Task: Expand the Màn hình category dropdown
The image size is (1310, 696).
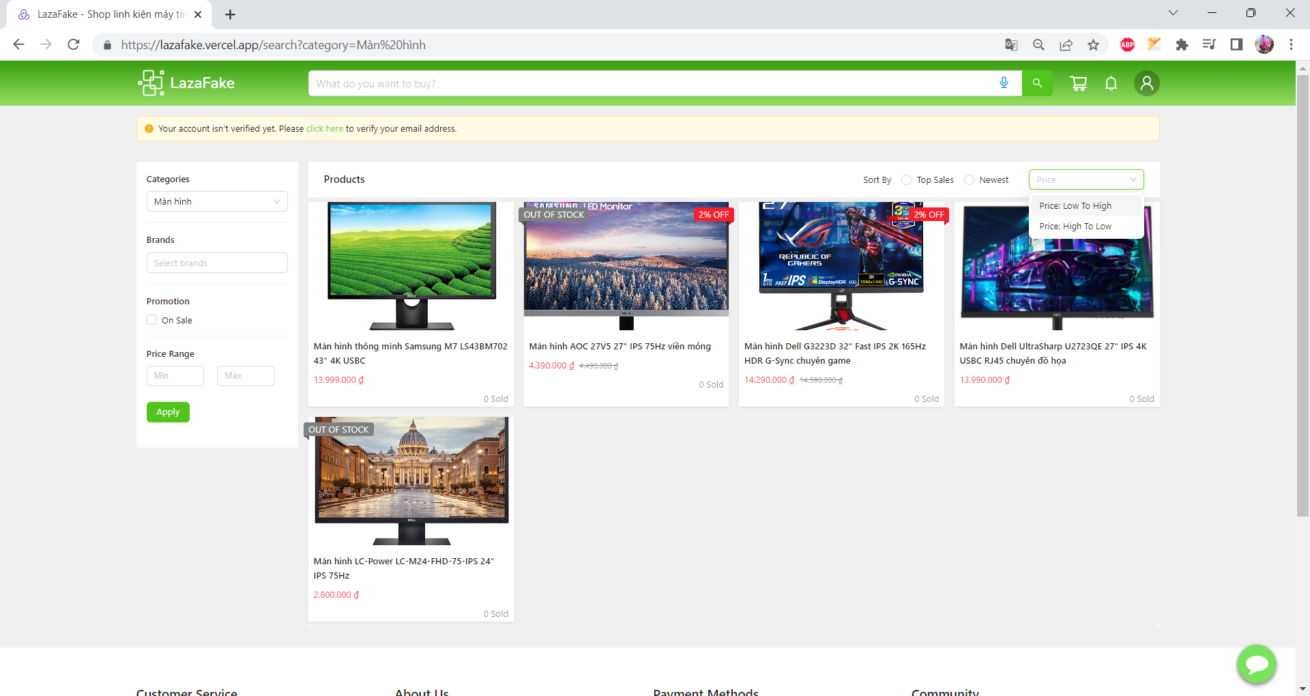Action: (217, 201)
